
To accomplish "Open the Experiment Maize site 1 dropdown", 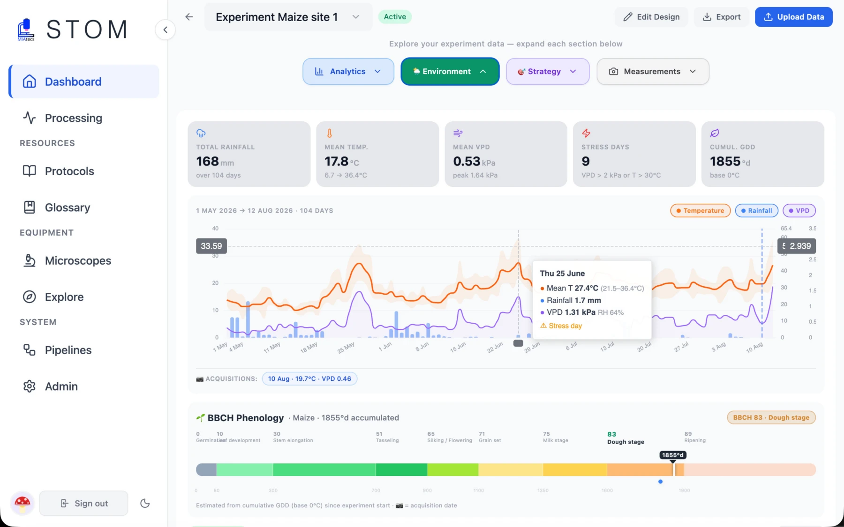I will [288, 17].
